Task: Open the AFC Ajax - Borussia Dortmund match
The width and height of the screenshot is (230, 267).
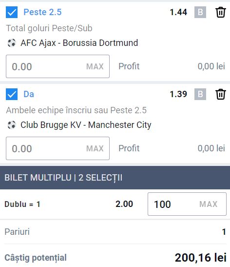Action: pos(79,43)
